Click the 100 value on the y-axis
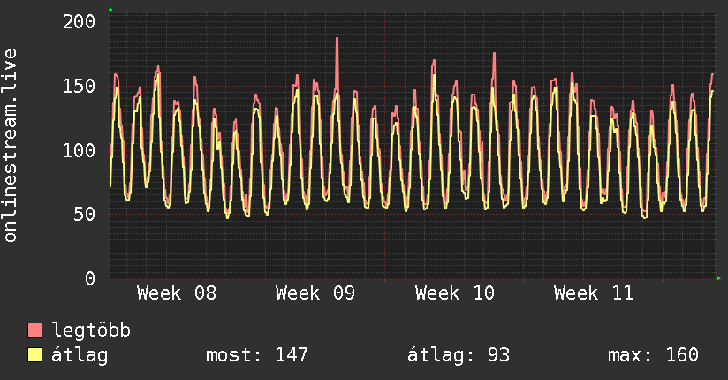The image size is (728, 380). 79,150
